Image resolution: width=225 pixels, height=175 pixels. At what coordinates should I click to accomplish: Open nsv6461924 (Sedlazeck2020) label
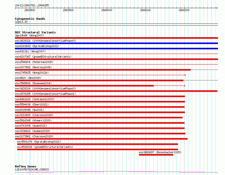pos(35,99)
